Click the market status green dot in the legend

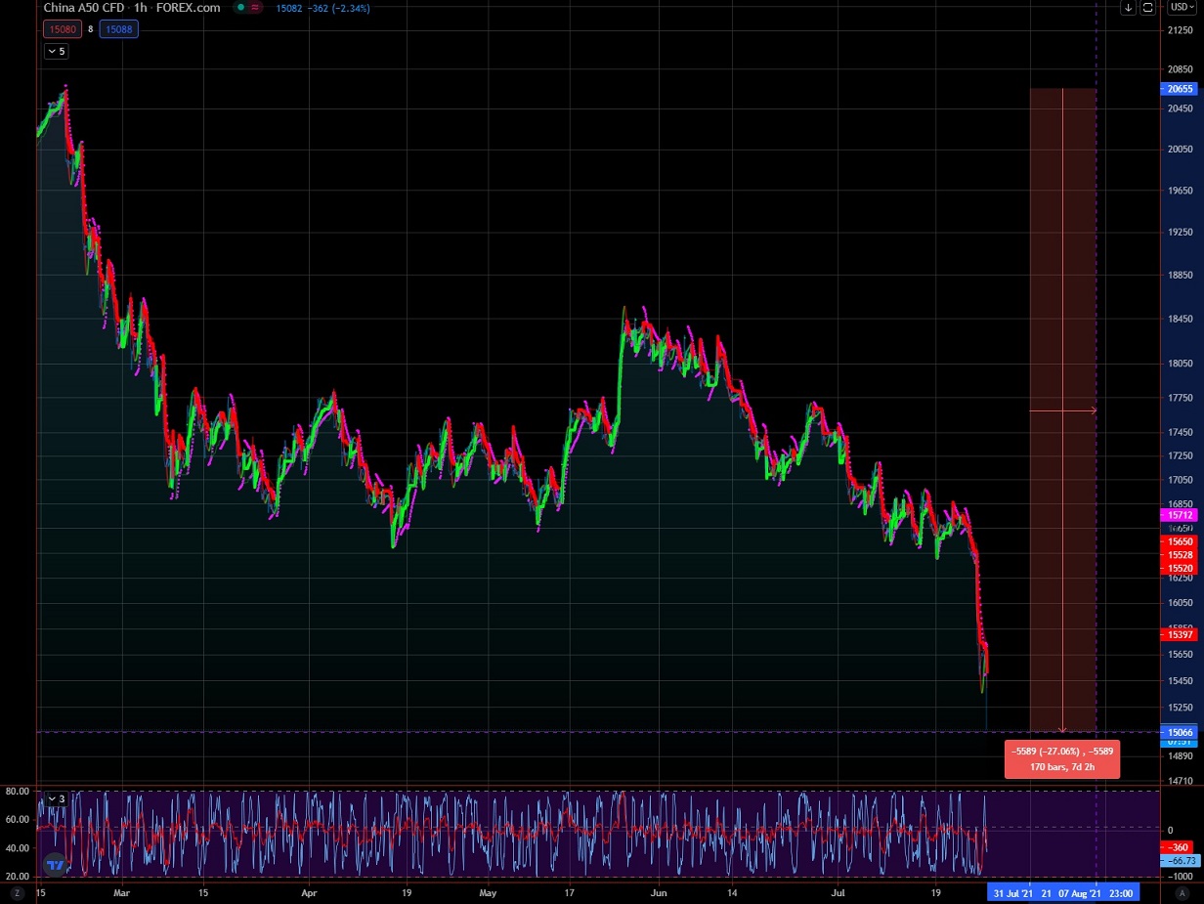[x=240, y=7]
